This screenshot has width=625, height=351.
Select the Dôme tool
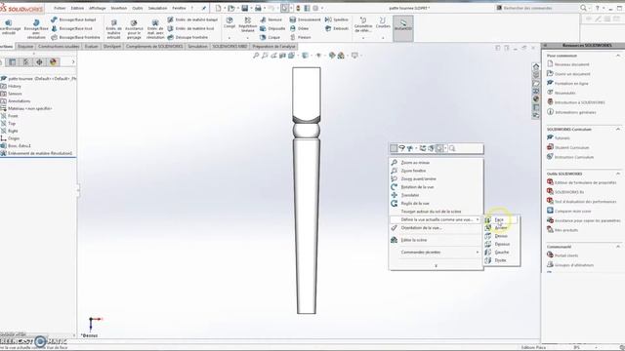click(300, 28)
